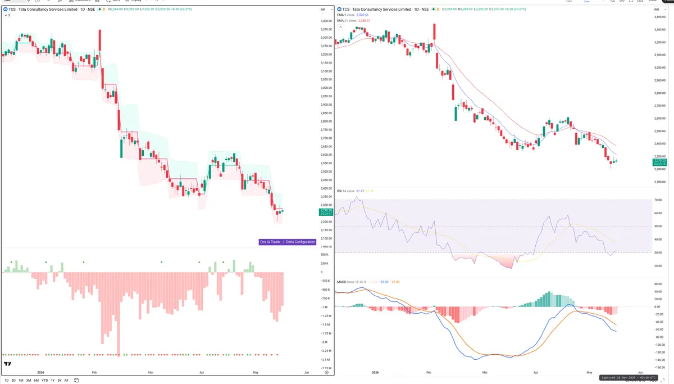Image resolution: width=674 pixels, height=384 pixels.
Task: Click the orange D data badge, left chart
Action: tap(104, 10)
